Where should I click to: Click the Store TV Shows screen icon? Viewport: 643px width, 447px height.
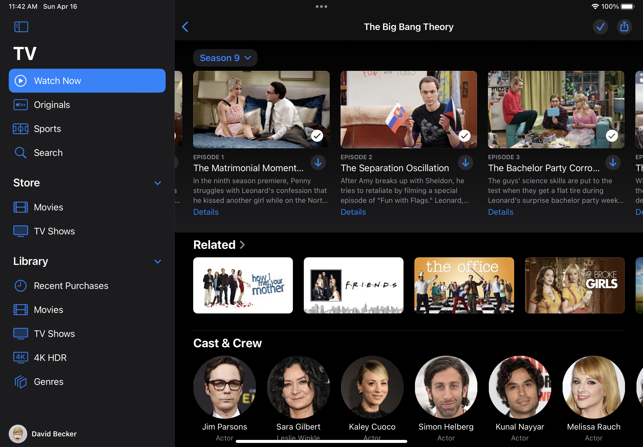pos(21,231)
